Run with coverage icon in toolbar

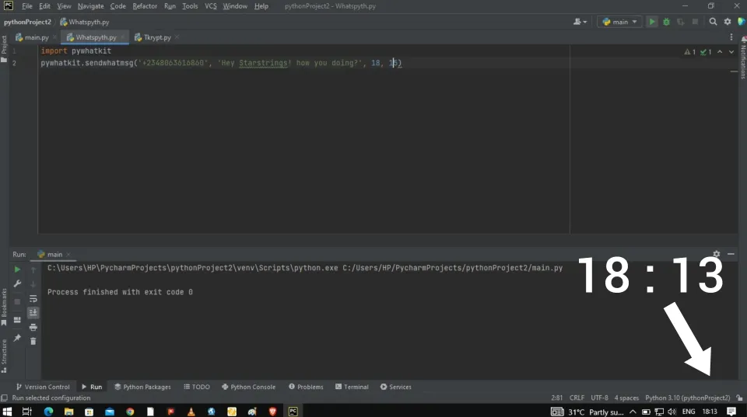click(x=680, y=22)
